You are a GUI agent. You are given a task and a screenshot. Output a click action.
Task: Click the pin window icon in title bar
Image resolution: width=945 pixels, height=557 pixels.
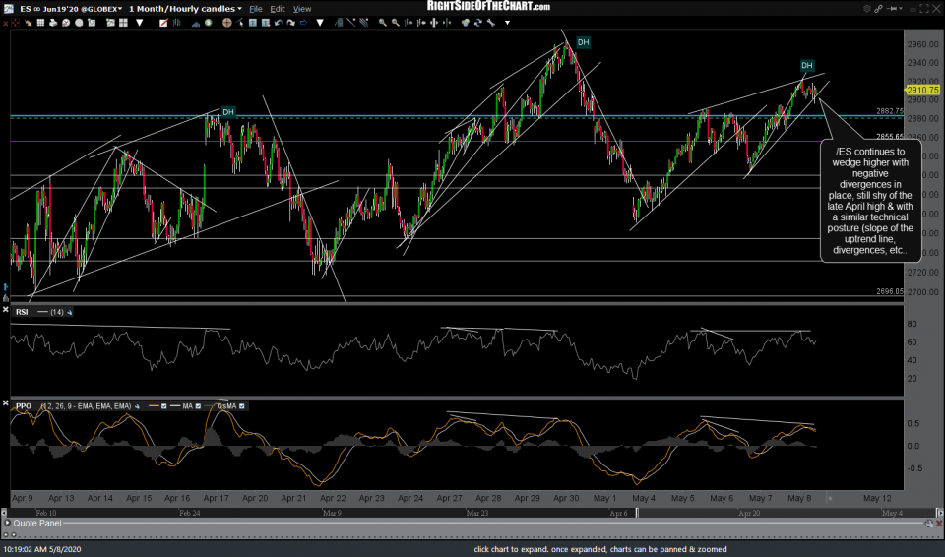[x=892, y=9]
